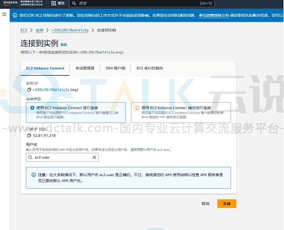
Task: Click instance ID link under Instance ID
Action: click(51, 89)
